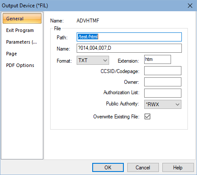Click the Cancel button
Viewport: 197px width, 175px height.
tap(143, 168)
